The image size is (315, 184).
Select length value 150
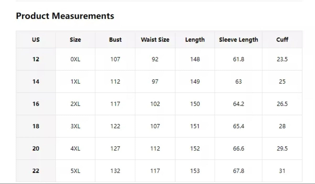(x=195, y=104)
